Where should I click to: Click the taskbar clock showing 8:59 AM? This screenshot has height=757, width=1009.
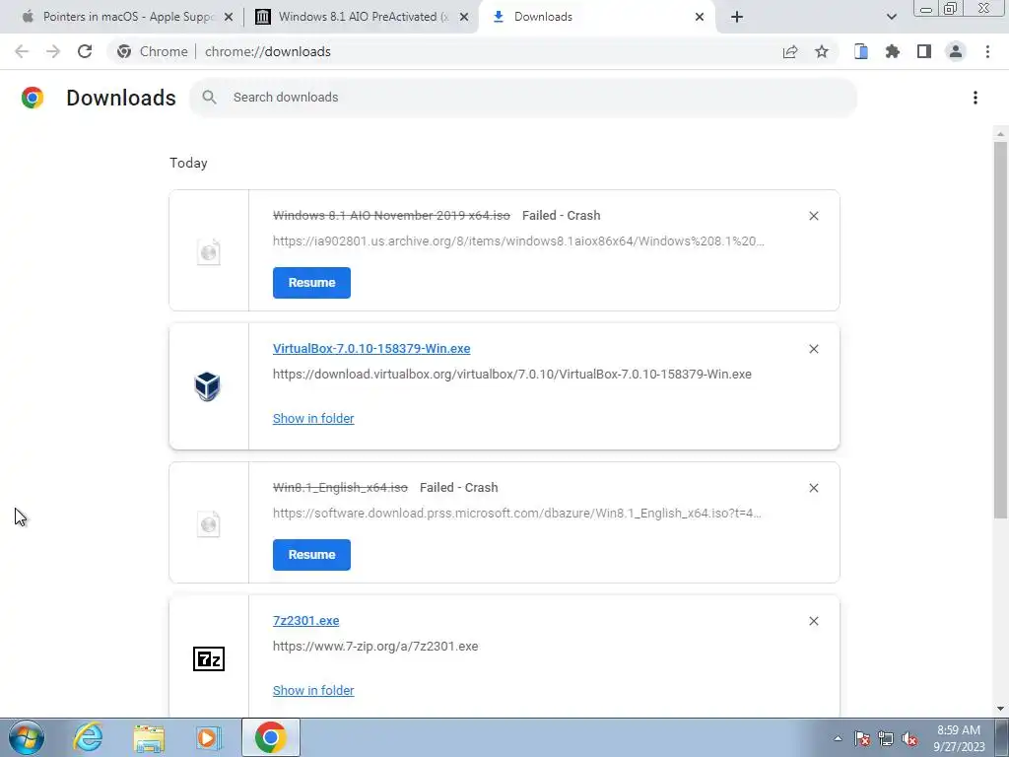click(x=958, y=738)
